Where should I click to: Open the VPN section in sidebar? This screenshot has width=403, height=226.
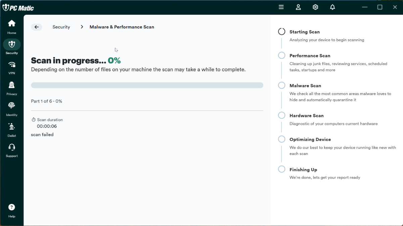point(12,65)
